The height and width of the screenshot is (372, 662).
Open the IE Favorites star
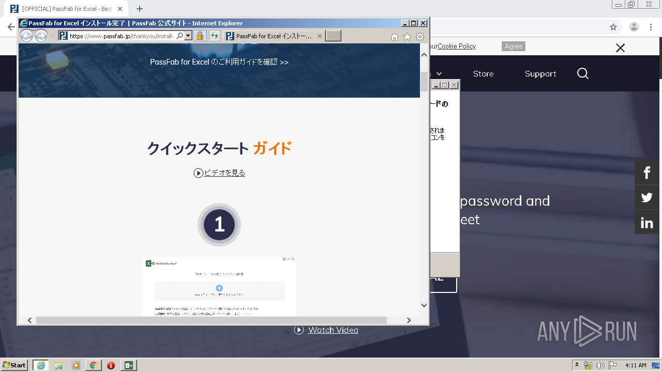click(407, 37)
